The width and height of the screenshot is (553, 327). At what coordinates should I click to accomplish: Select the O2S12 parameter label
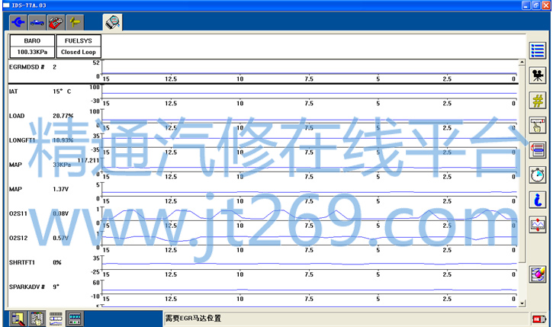tap(18, 239)
